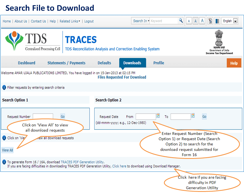Select the medium font size 'A' option

point(195,20)
